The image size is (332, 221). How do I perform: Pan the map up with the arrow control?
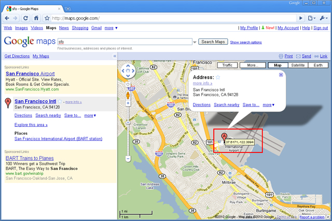click(x=128, y=66)
